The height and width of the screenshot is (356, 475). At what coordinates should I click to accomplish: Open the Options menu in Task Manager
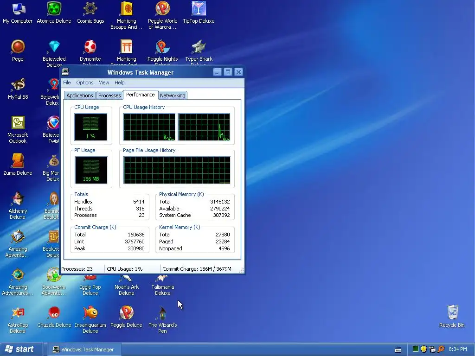coord(85,83)
